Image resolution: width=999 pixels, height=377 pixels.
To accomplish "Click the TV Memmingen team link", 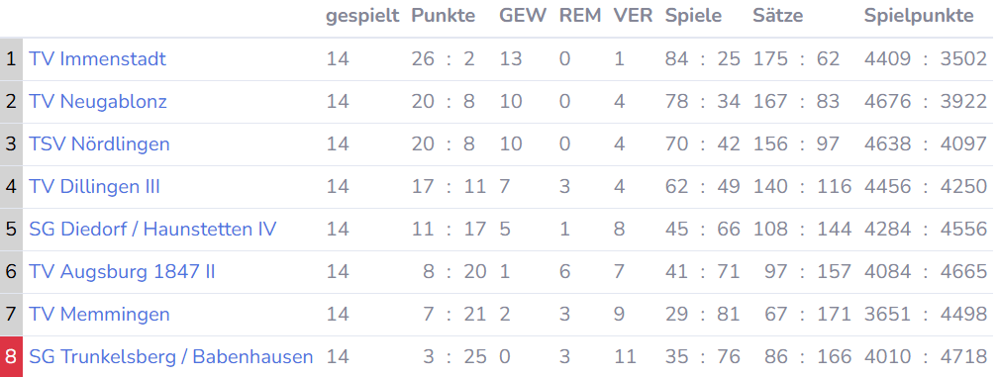I will tap(99, 316).
